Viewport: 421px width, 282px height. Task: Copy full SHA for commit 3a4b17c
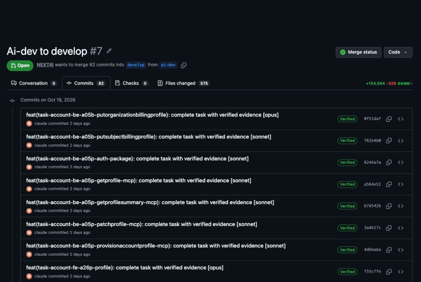pos(389,228)
